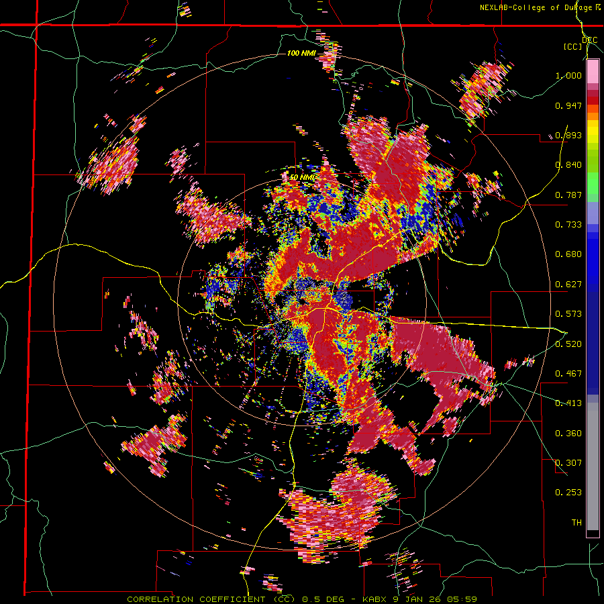Select the 0.893 scale value
The width and height of the screenshot is (604, 604).
(568, 135)
